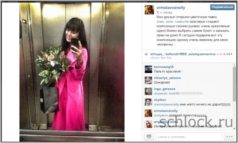Open the three-dots more options button
This screenshot has width=238, height=143.
(229, 137)
